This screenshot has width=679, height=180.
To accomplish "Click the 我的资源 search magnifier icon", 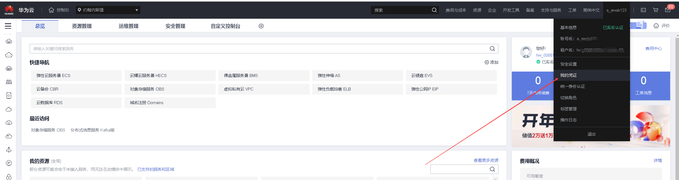I will coord(492,169).
